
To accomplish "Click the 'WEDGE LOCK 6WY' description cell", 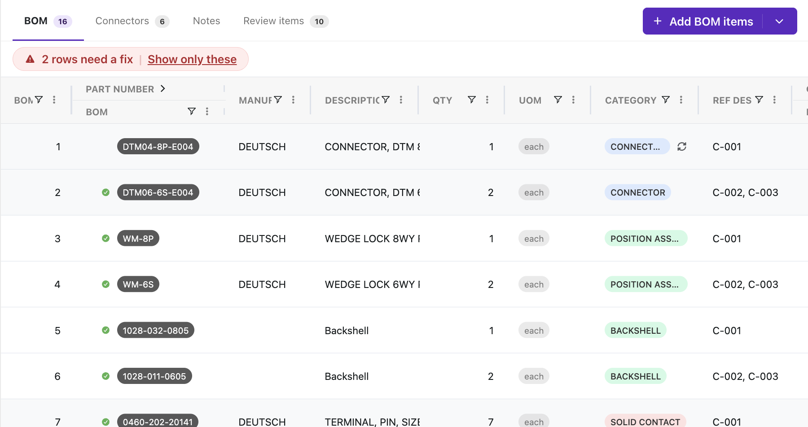I will tap(372, 284).
